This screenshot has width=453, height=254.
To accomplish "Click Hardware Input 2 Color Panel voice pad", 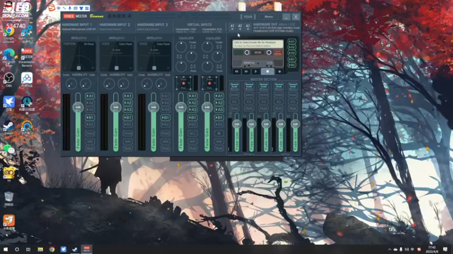I will click(117, 56).
